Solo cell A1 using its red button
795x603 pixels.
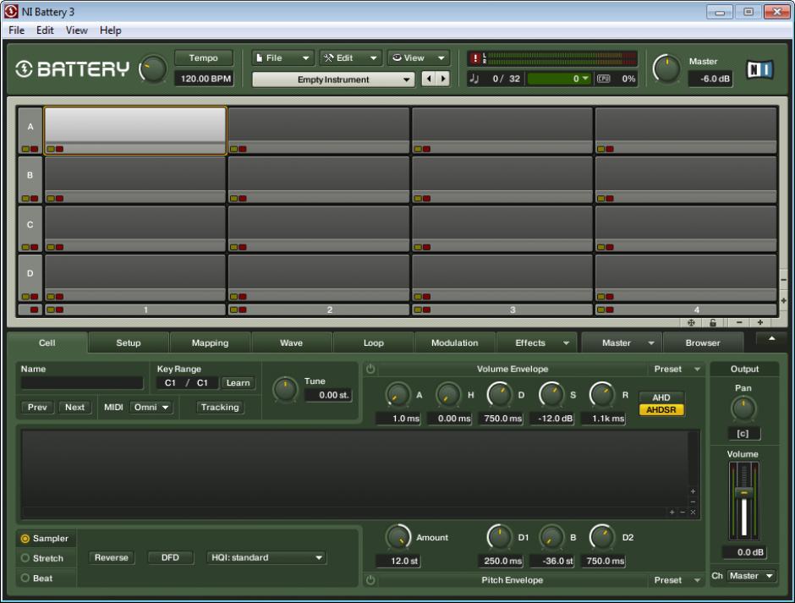coord(60,149)
